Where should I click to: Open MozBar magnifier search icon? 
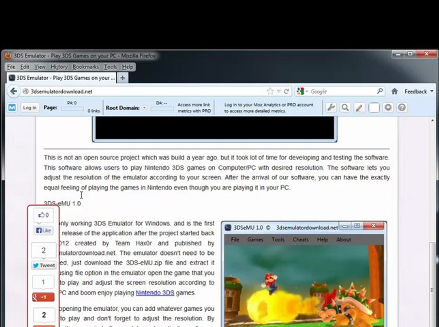(345, 107)
